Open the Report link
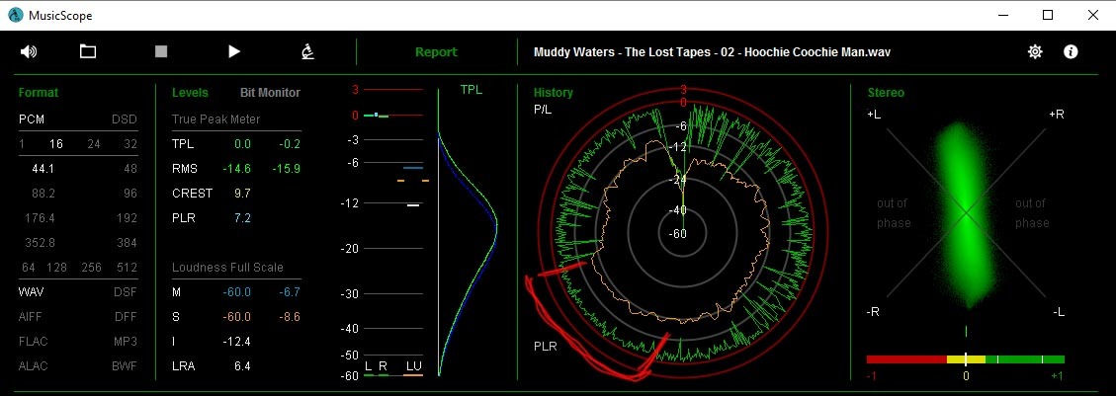Screen dimensions: 1116x396 [436, 52]
